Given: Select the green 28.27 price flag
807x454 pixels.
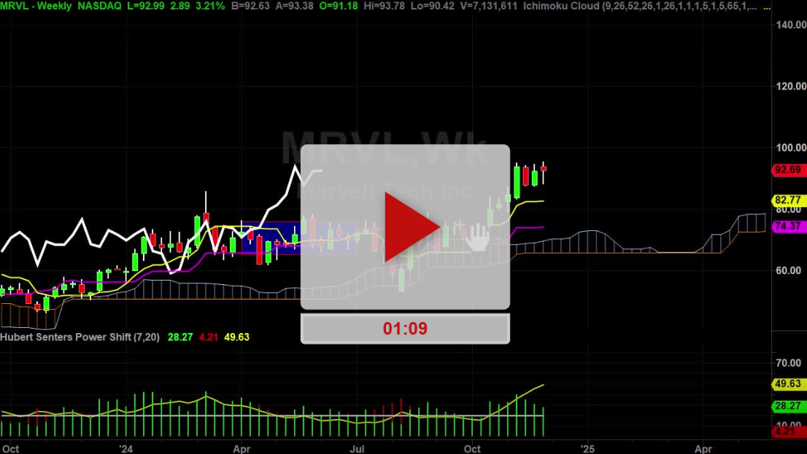Looking at the screenshot, I should [x=789, y=406].
